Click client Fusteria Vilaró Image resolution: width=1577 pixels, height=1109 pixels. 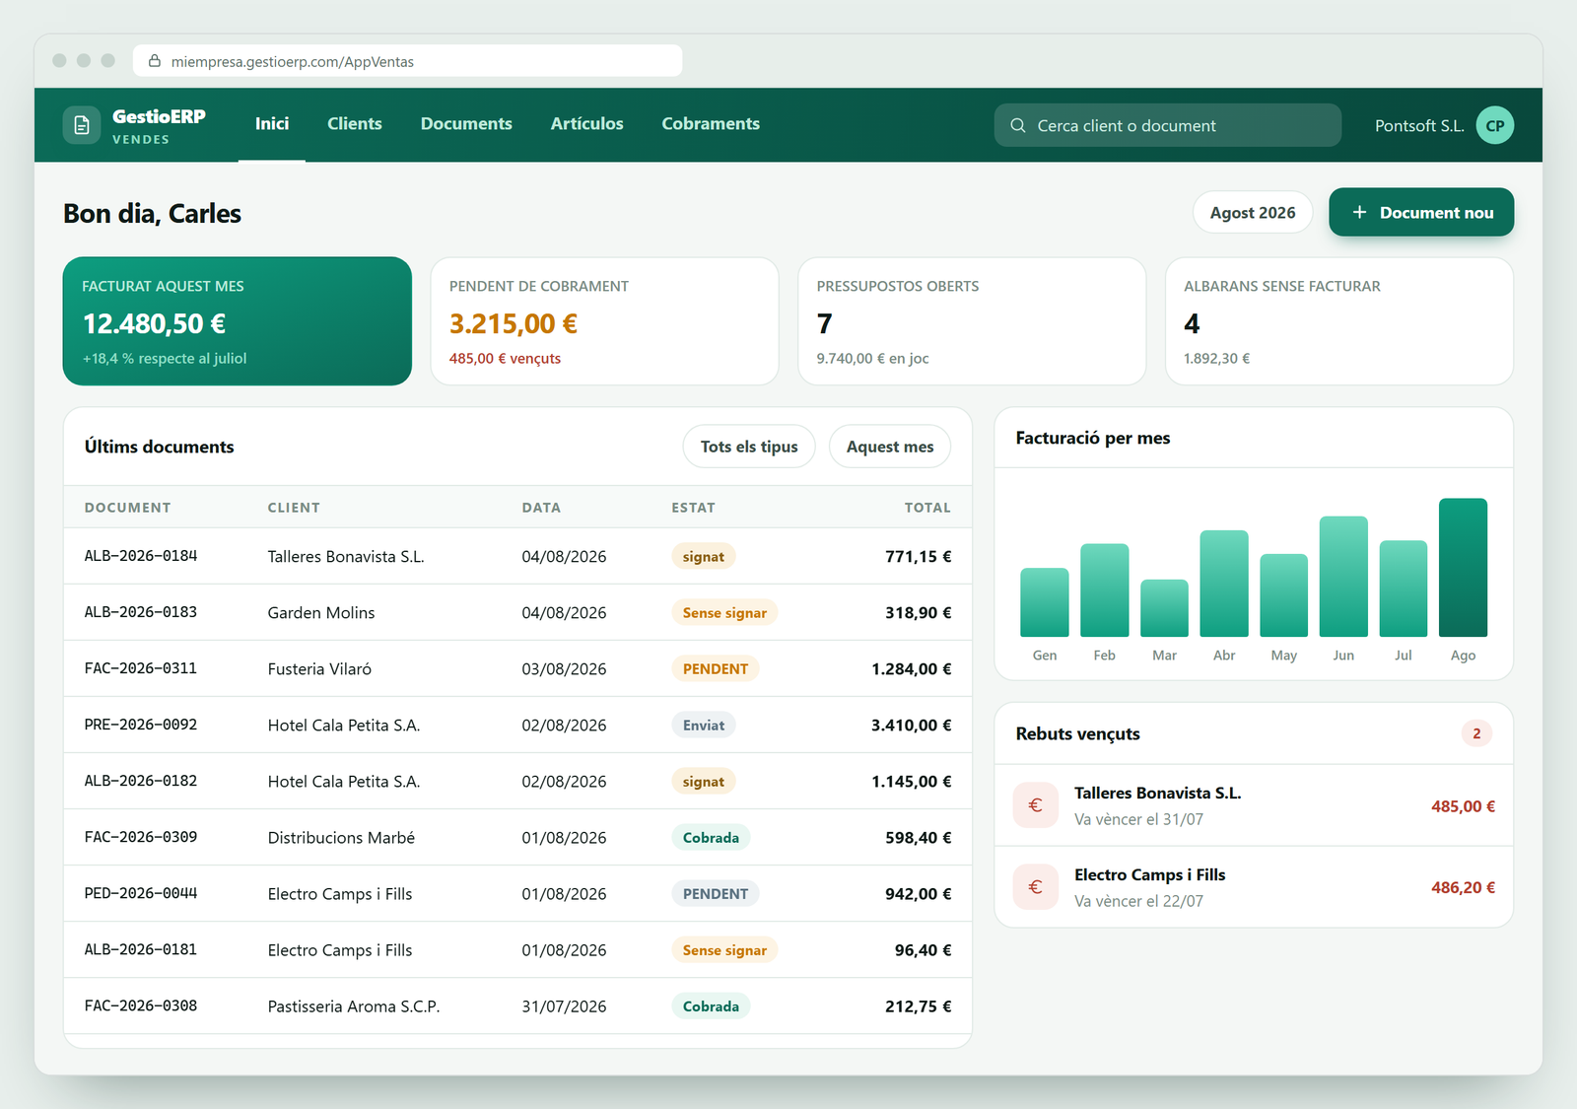coord(319,668)
